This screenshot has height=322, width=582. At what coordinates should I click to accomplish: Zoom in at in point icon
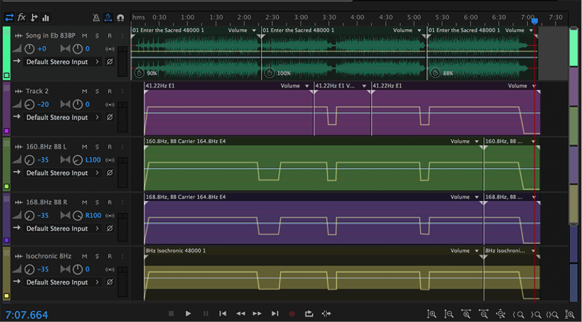518,315
